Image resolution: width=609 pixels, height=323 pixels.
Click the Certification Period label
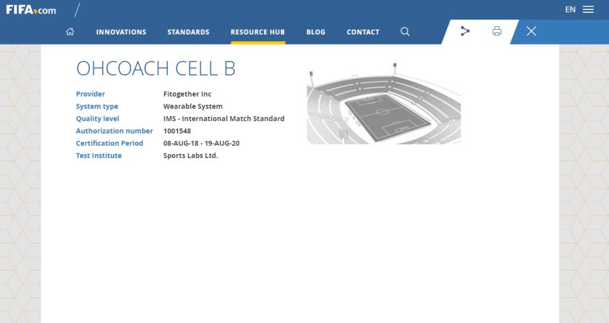click(x=110, y=143)
